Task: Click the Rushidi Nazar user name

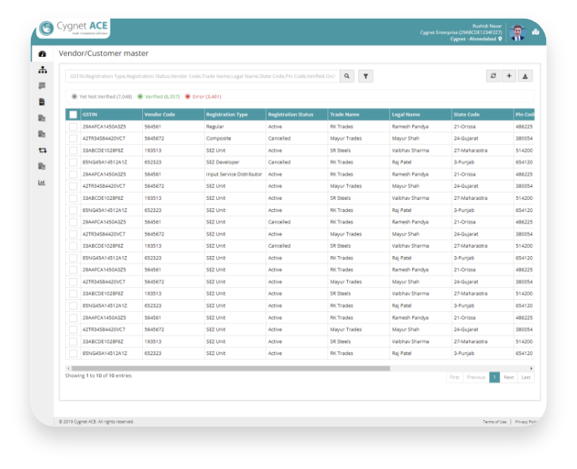Action: 487,26
